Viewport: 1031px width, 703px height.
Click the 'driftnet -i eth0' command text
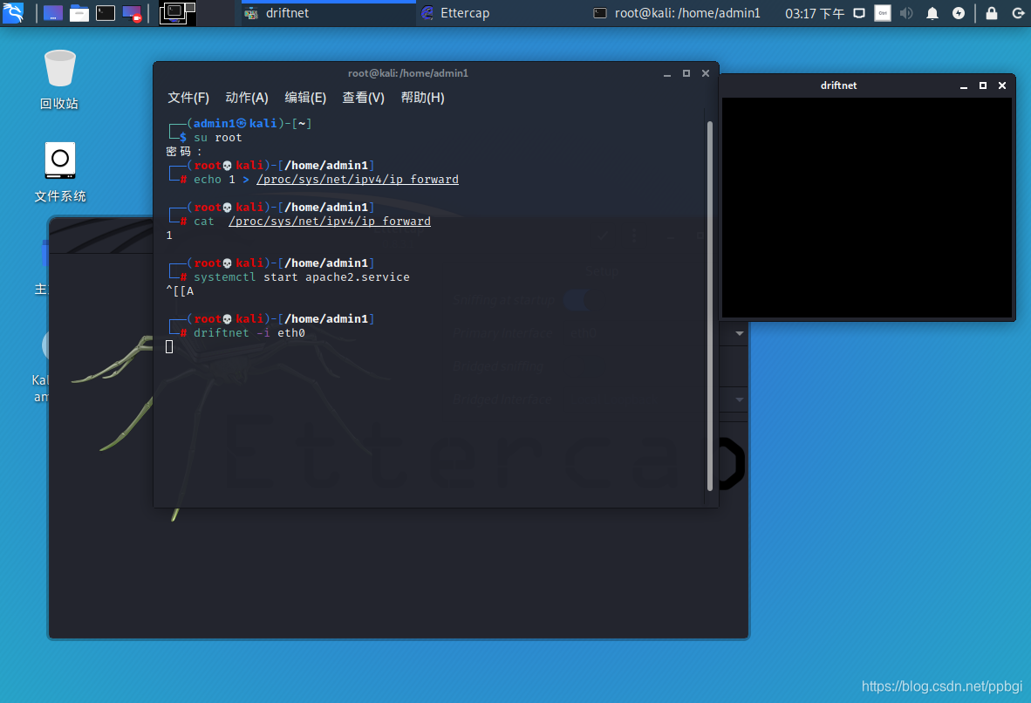(x=249, y=333)
